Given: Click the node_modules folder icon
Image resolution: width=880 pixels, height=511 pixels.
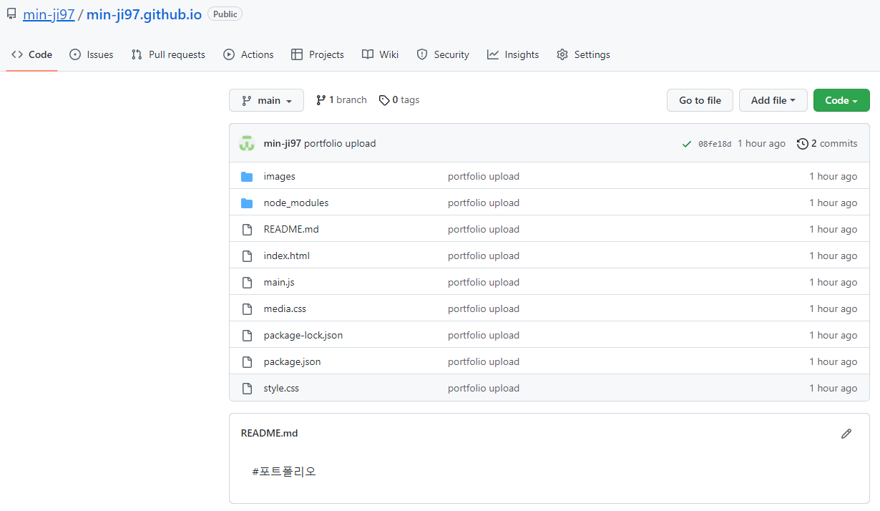Looking at the screenshot, I should pyautogui.click(x=247, y=203).
